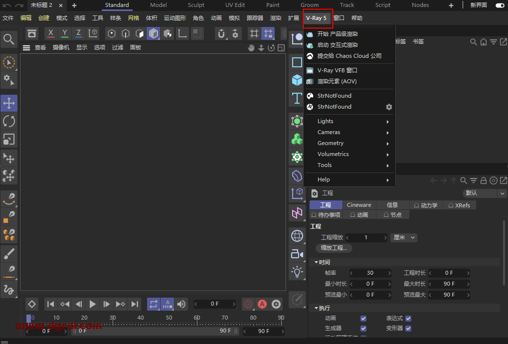The width and height of the screenshot is (508, 344).
Task: Click frame 50 on the timeline ruler
Action: tap(169, 318)
